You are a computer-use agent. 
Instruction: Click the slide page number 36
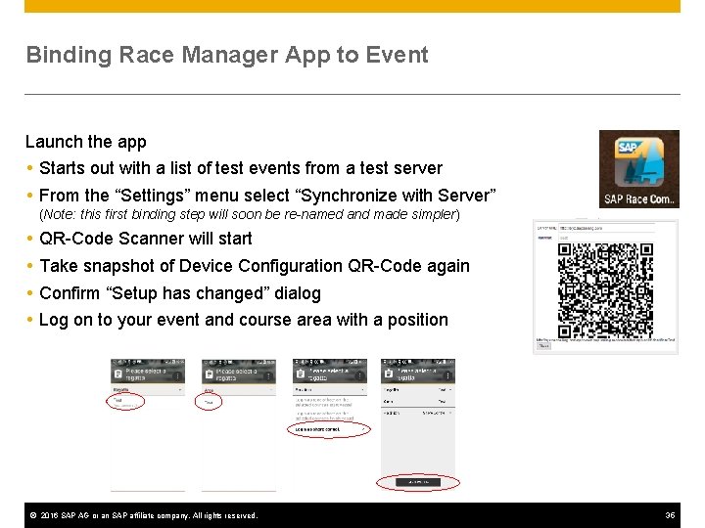point(670,515)
